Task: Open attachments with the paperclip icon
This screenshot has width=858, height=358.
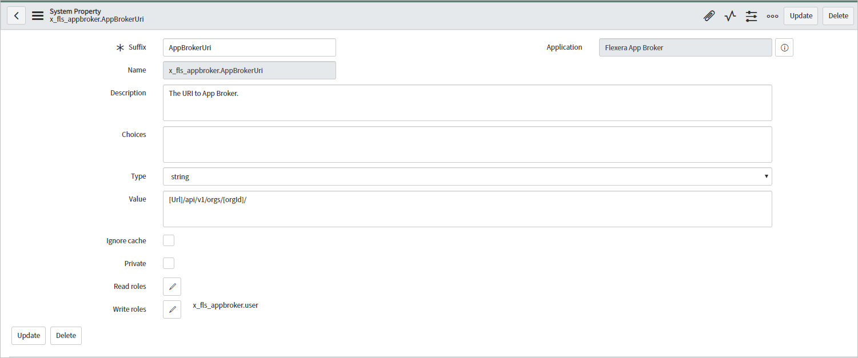Action: pyautogui.click(x=709, y=16)
